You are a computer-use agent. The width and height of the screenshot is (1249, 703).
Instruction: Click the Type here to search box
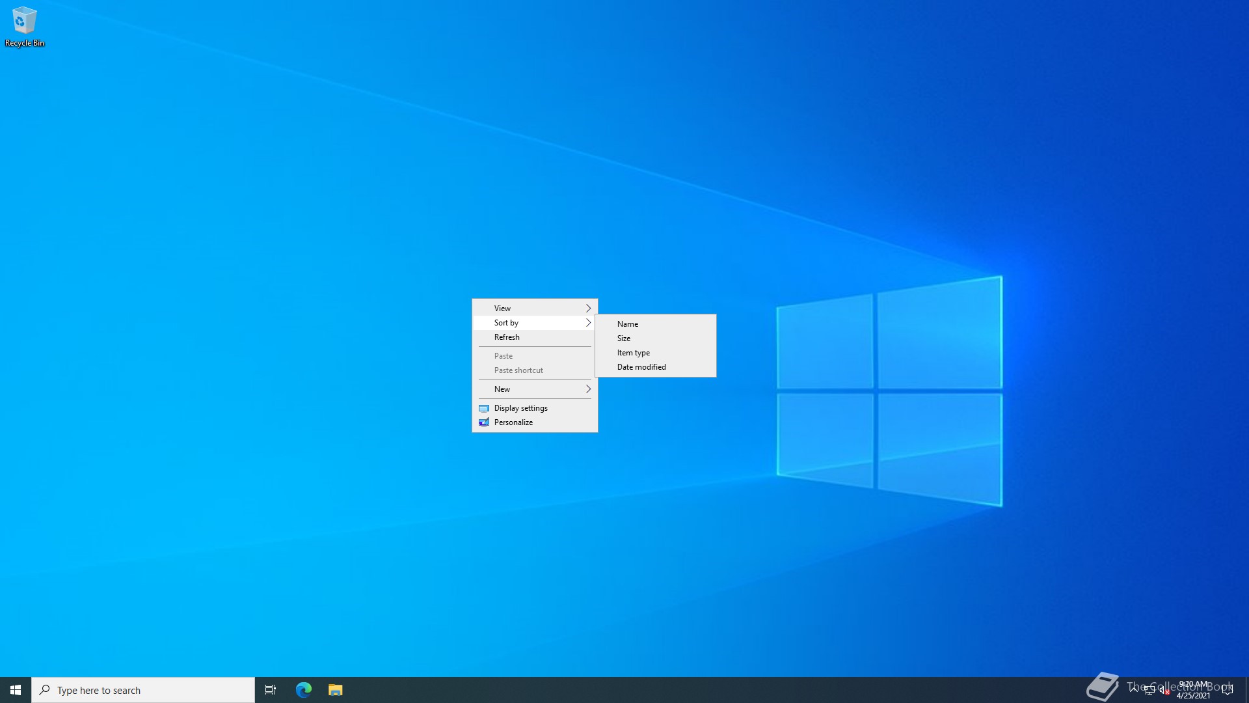pyautogui.click(x=143, y=690)
